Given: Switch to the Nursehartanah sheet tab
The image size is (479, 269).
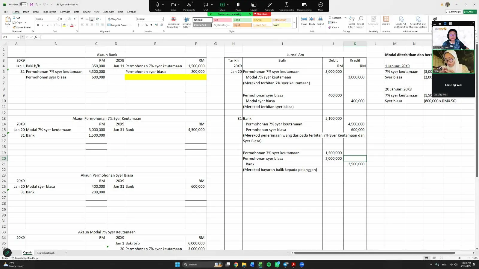Looking at the screenshot, I should pos(46,253).
